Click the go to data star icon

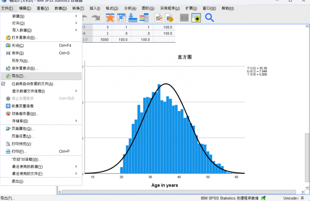tap(110, 18)
